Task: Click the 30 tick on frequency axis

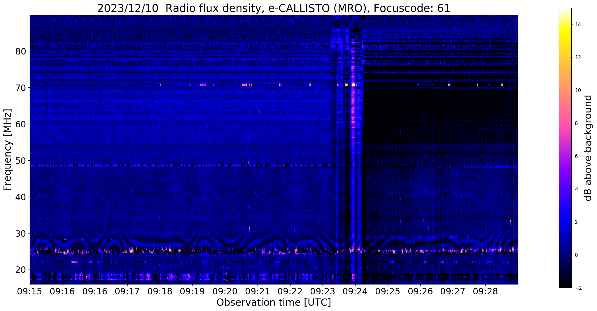Action: coord(21,233)
